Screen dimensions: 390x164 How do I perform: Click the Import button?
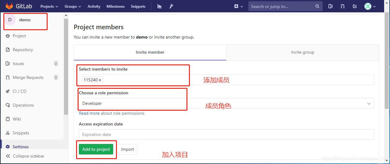point(127,149)
